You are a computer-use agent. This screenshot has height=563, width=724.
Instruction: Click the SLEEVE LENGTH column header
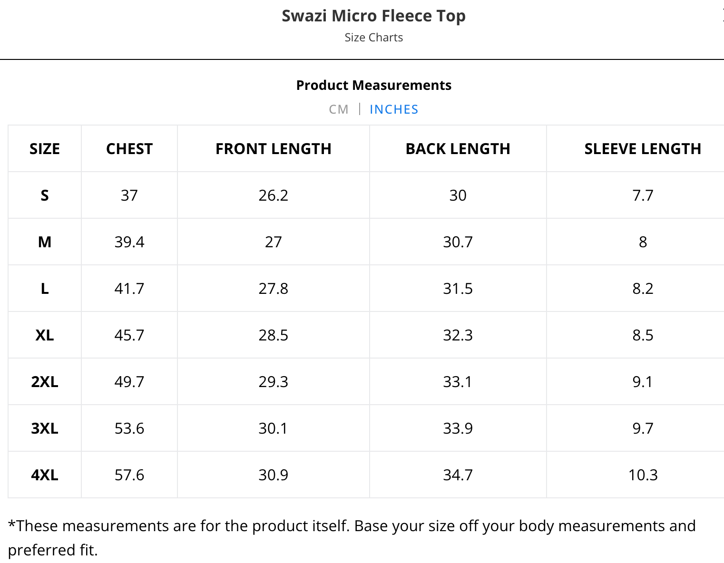[x=642, y=149]
